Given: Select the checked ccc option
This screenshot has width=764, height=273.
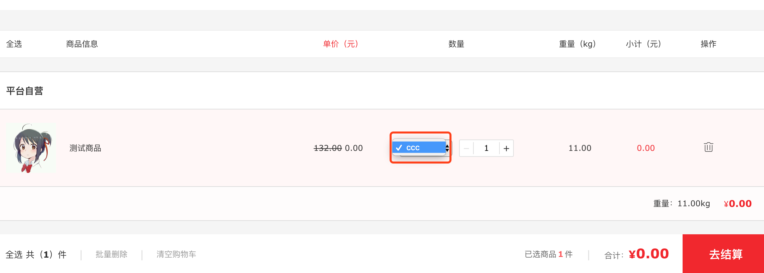Looking at the screenshot, I should (419, 148).
